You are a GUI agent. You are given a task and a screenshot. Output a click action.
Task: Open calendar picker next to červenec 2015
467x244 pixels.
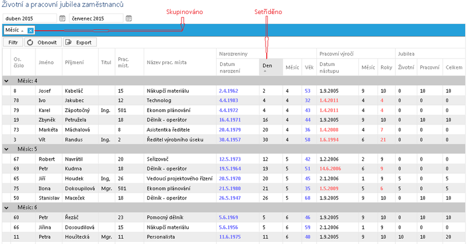tap(128, 19)
